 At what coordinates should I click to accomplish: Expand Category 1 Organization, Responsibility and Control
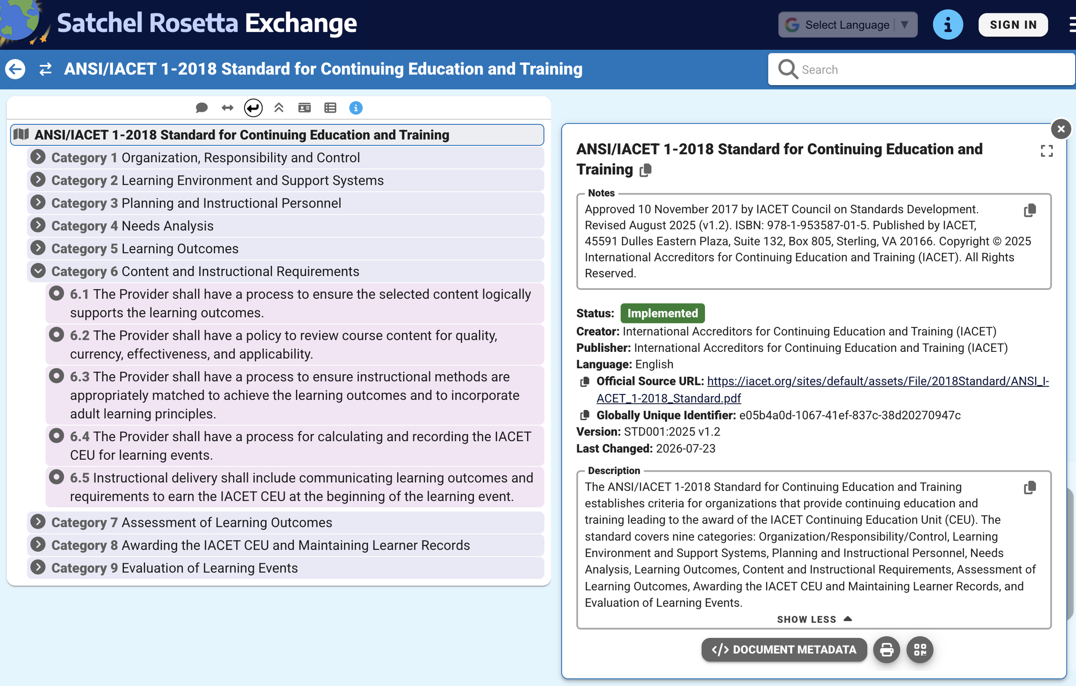click(x=38, y=157)
